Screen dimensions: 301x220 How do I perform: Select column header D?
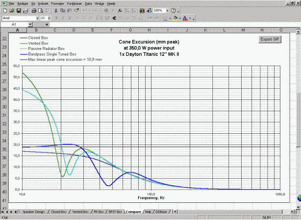tap(73, 30)
